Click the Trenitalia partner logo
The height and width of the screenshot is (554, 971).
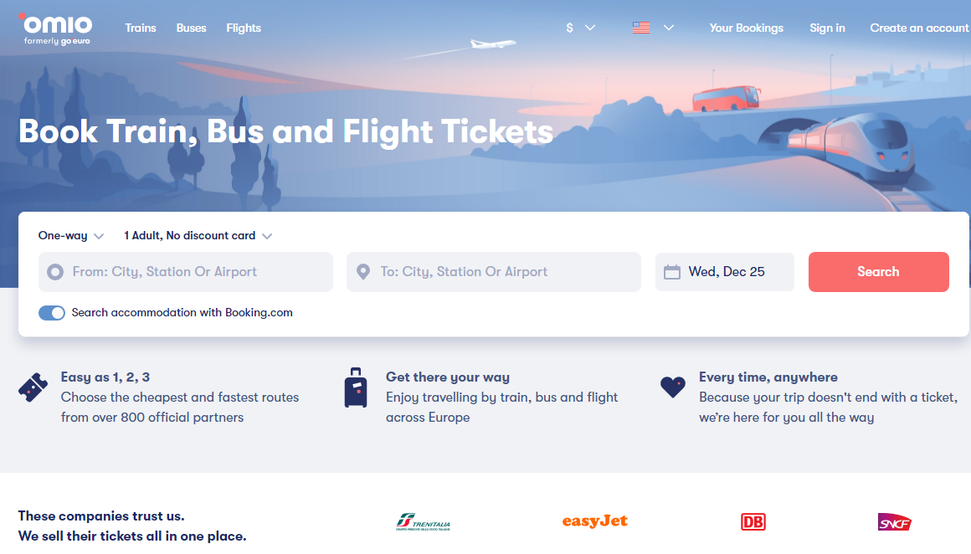tap(423, 523)
